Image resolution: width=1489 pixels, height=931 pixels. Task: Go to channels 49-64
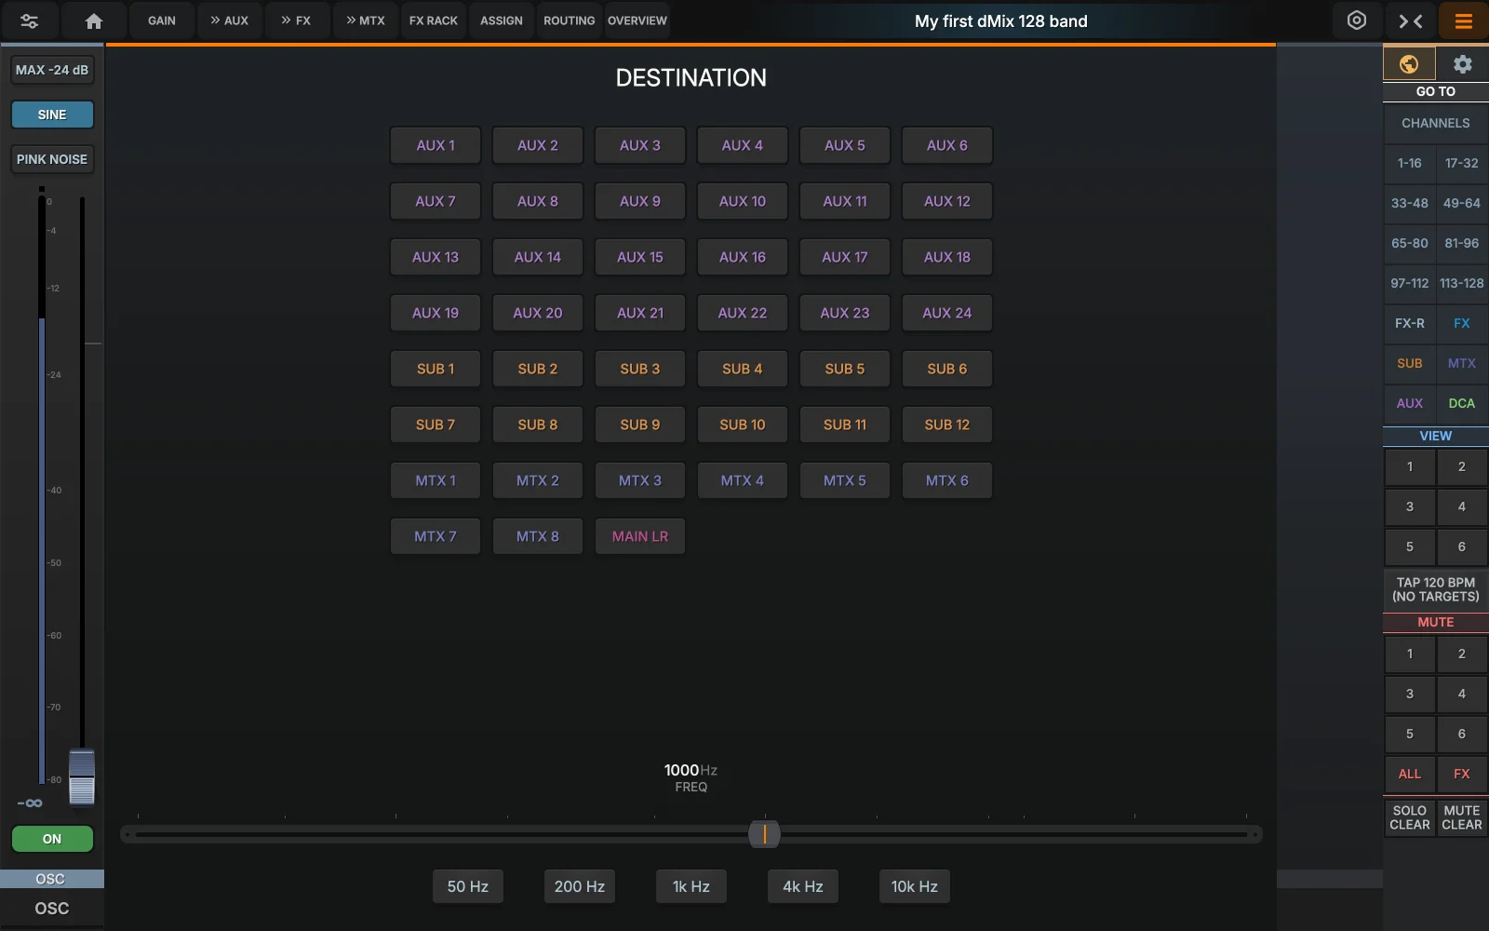(x=1462, y=203)
